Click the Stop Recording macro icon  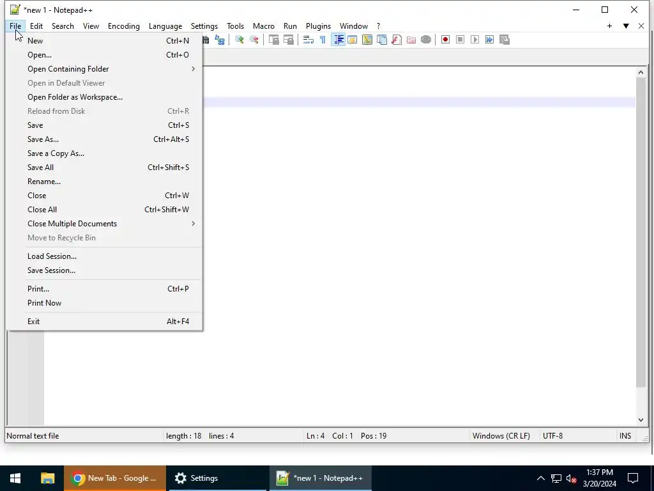pyautogui.click(x=460, y=40)
